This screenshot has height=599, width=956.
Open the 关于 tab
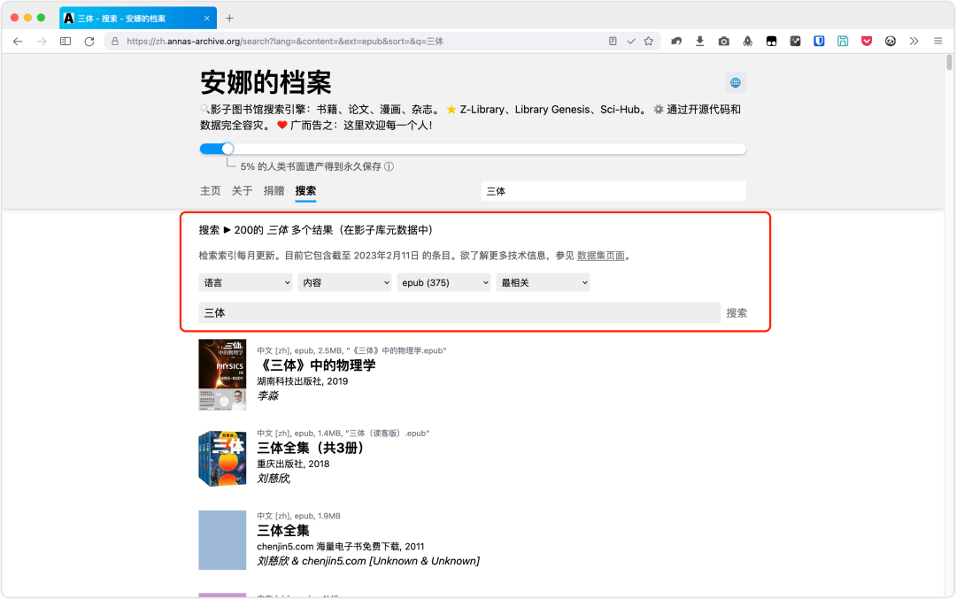click(242, 191)
